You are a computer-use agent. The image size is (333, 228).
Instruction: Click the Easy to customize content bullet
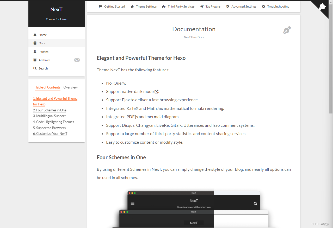point(145,142)
